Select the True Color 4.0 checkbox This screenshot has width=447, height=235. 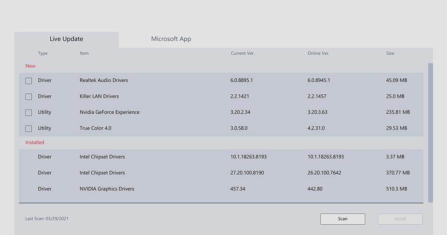point(29,129)
